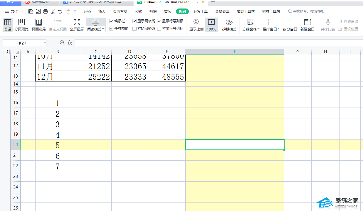This screenshot has width=363, height=211.
Task: Click the formula bar input field
Action: coord(217,43)
